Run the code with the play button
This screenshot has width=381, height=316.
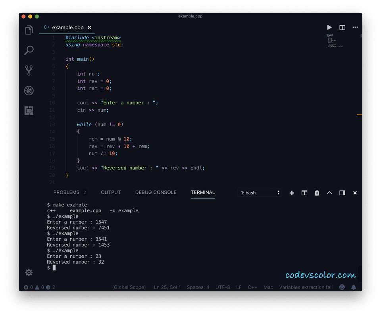coord(329,27)
